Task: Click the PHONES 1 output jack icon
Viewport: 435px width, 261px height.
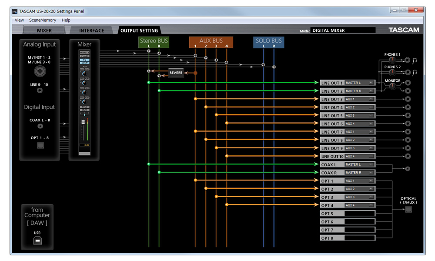Action: tap(407, 60)
